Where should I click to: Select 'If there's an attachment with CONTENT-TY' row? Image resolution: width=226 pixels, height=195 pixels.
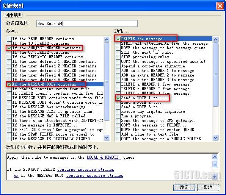click(58, 120)
